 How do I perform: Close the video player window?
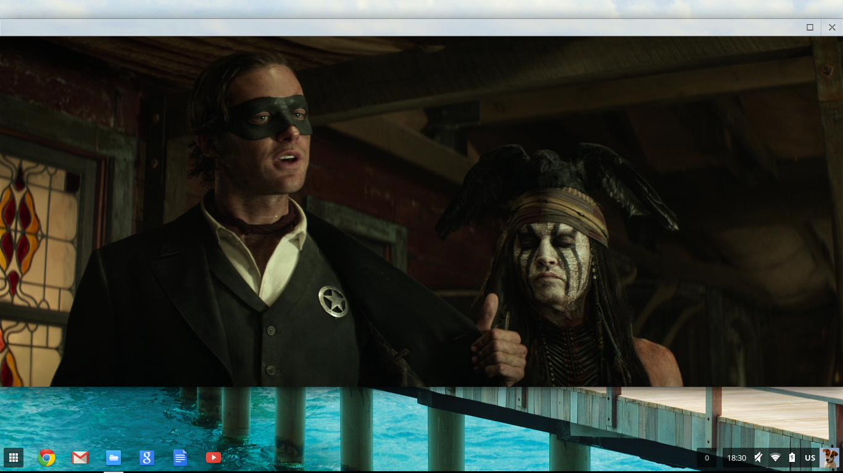pos(832,27)
